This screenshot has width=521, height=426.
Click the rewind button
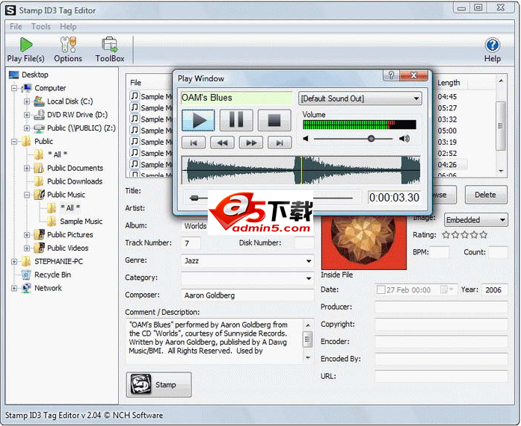tap(221, 142)
